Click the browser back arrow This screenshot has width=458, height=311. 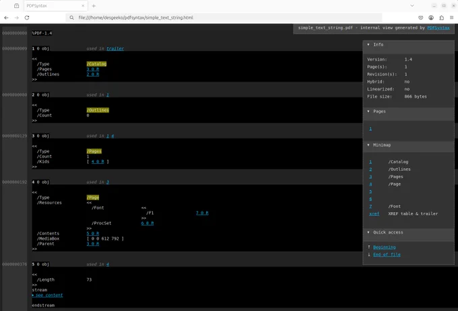click(x=6, y=17)
